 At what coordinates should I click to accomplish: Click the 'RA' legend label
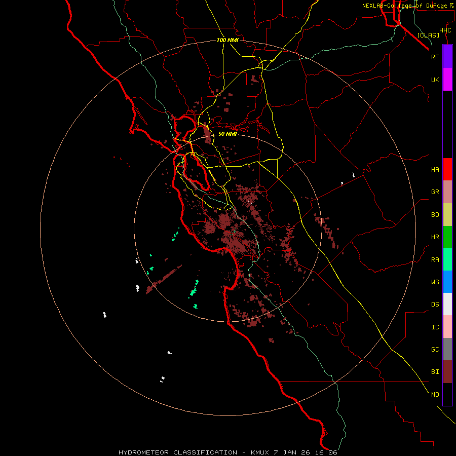click(435, 260)
